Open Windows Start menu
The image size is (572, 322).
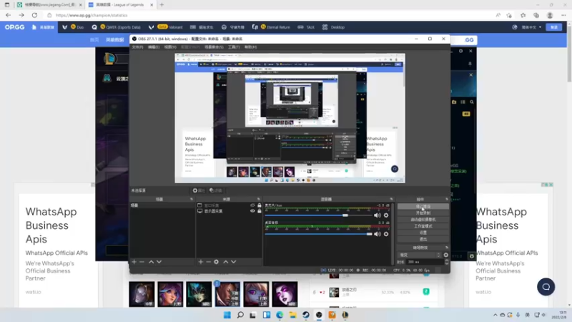click(227, 315)
